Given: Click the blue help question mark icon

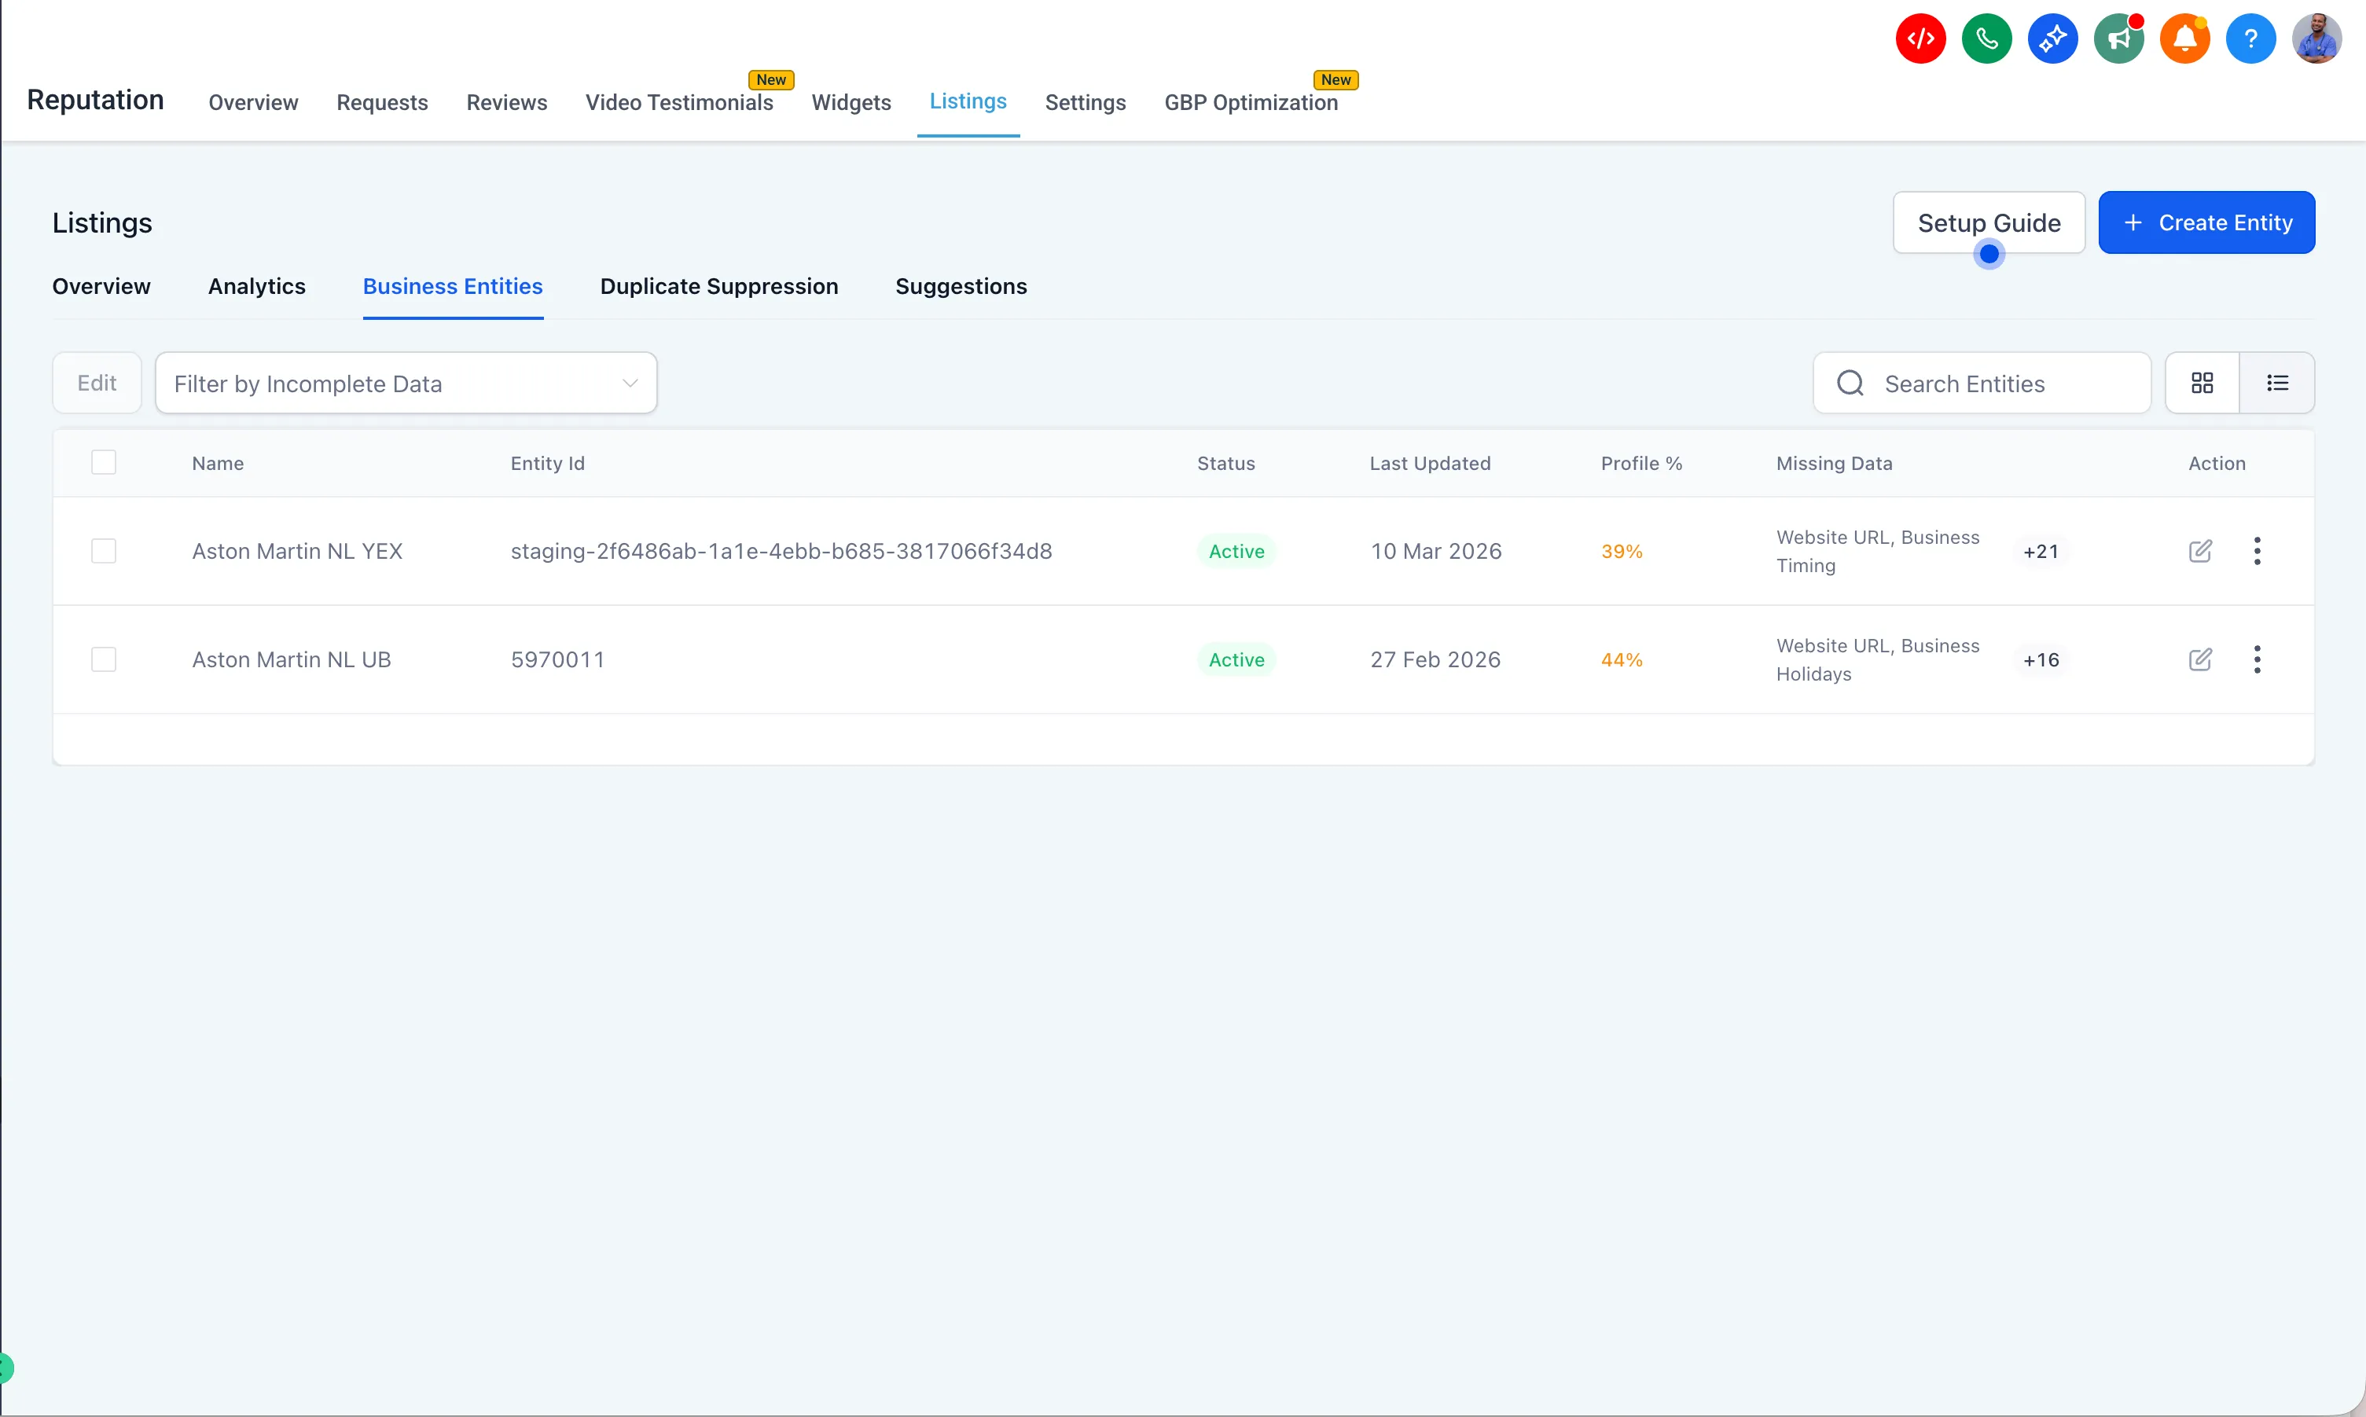Looking at the screenshot, I should [2250, 39].
